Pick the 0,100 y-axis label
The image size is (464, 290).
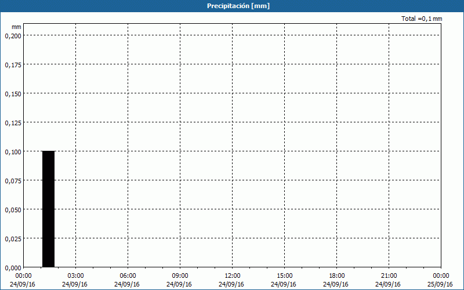click(x=13, y=151)
